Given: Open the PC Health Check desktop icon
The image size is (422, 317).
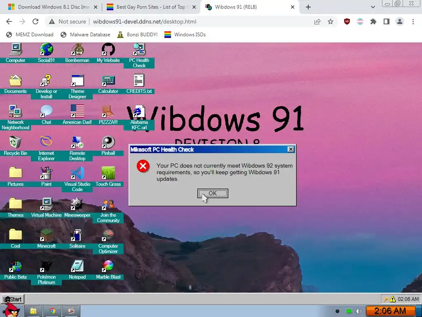Looking at the screenshot, I should coord(139,55).
